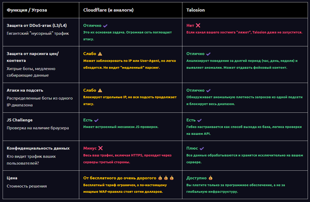Select the "JS Challenge" row title
Image resolution: width=310 pixels, height=202 pixels.
(x=19, y=120)
